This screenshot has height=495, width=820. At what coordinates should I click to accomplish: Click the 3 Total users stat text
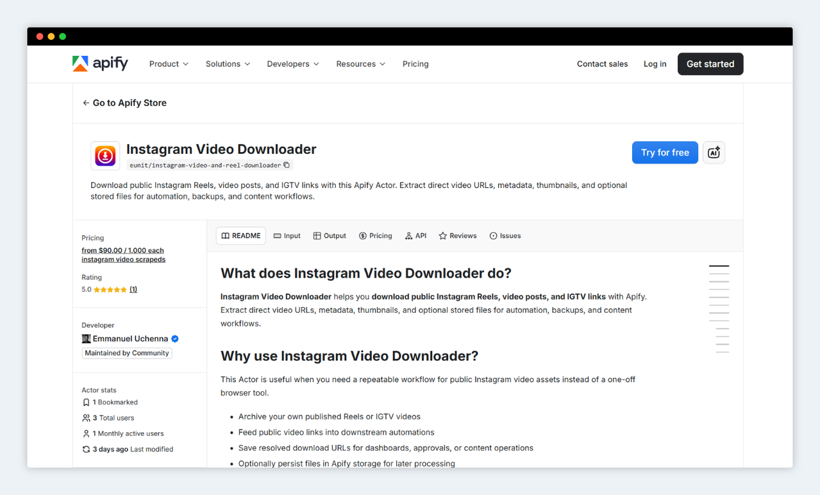click(113, 418)
